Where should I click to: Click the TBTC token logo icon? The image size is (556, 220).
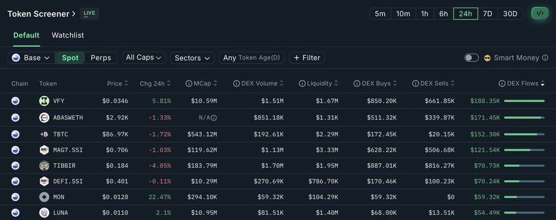[x=44, y=134]
